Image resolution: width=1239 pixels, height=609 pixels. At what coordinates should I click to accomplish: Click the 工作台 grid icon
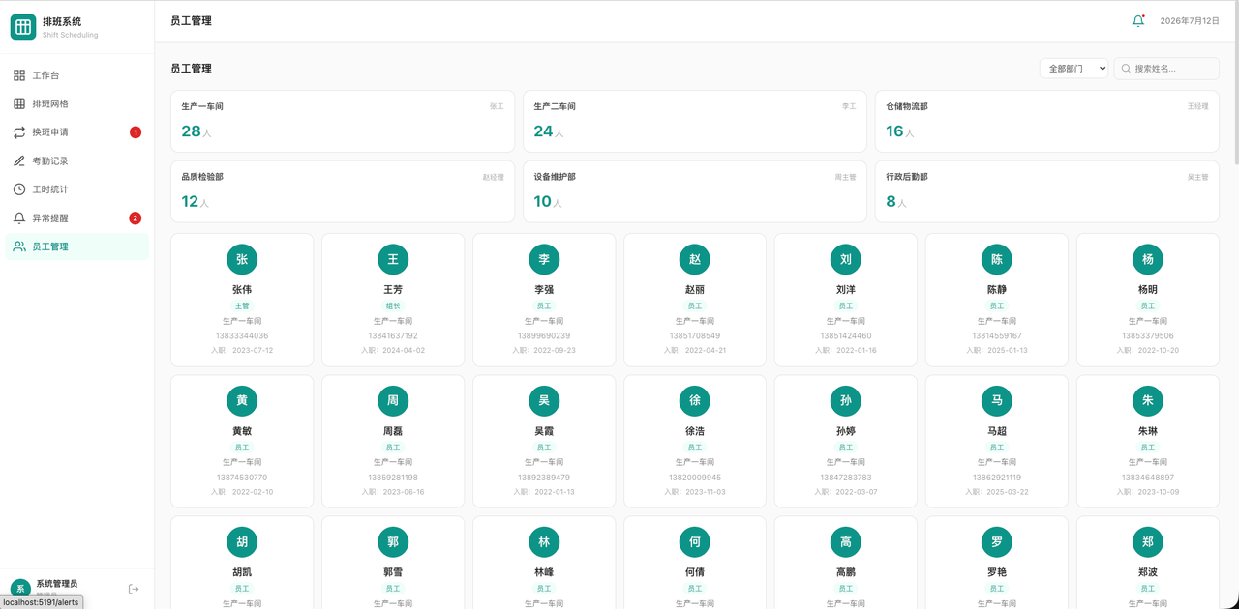coord(19,75)
